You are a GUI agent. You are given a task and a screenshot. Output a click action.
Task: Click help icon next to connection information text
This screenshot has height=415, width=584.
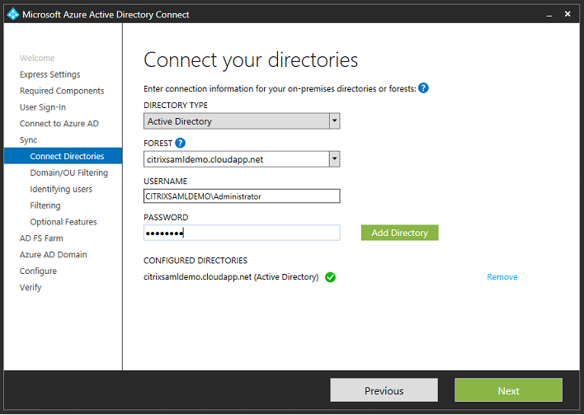pyautogui.click(x=423, y=88)
